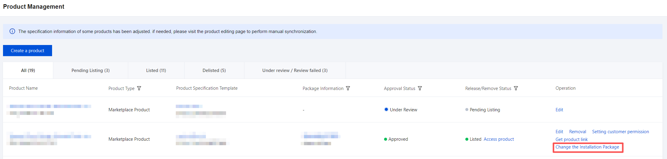Click the Removal link
Image resolution: width=667 pixels, height=159 pixels.
(x=578, y=132)
